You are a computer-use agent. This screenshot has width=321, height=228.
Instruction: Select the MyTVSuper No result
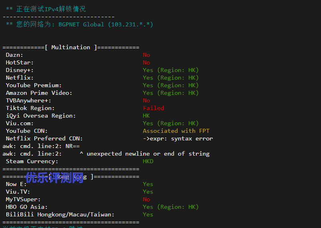[x=146, y=199]
